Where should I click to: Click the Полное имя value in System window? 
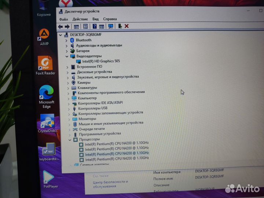pyautogui.click(x=209, y=177)
